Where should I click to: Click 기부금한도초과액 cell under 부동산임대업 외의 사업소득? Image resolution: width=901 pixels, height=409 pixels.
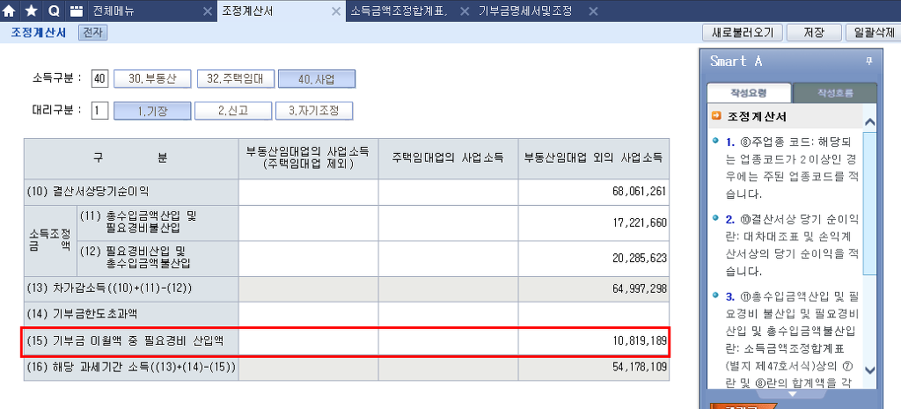point(594,314)
